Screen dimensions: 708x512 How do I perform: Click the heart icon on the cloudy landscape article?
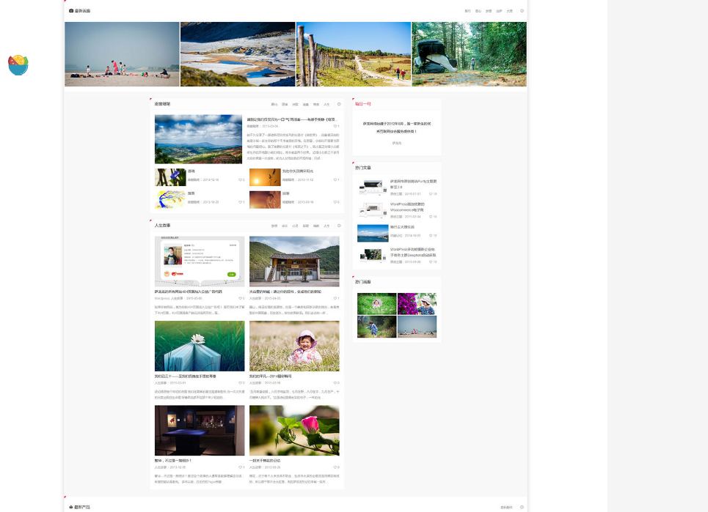(x=335, y=126)
